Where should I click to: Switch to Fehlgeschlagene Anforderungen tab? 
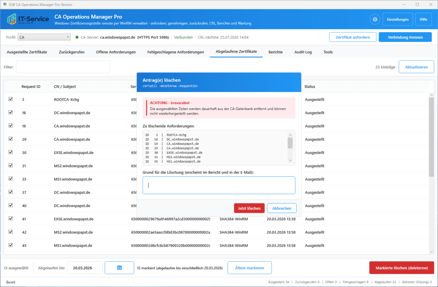coord(175,52)
